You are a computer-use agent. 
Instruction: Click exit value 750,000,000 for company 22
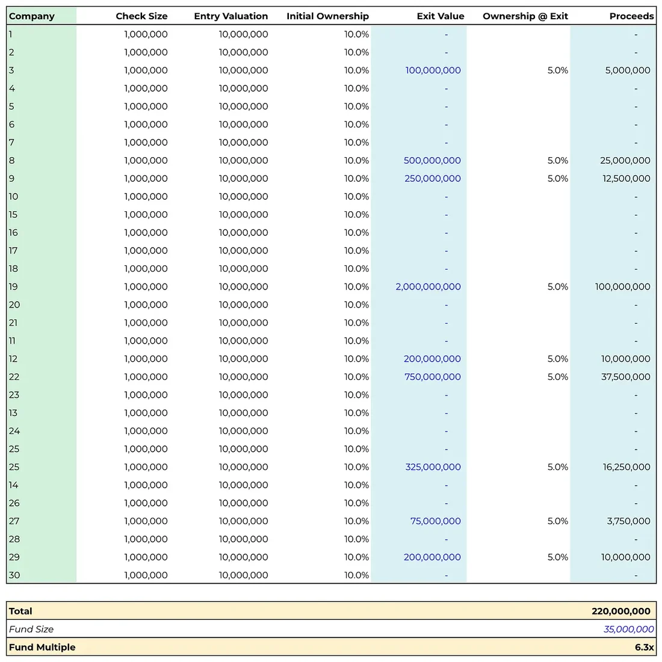click(432, 377)
